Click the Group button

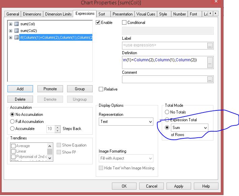pos(80,89)
